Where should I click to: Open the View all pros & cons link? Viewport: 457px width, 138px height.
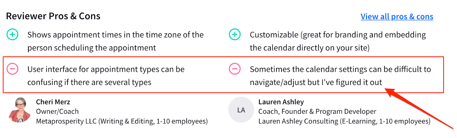coord(397,17)
